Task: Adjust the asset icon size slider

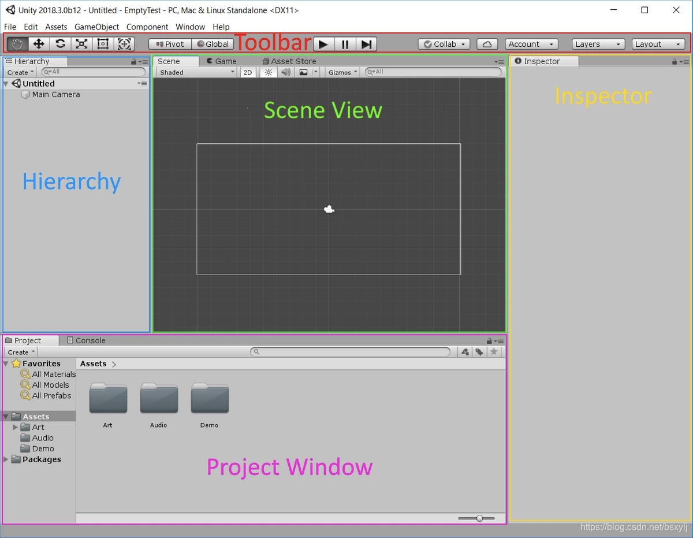Action: (x=476, y=518)
